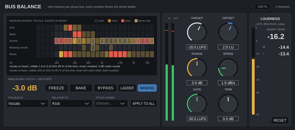The height and width of the screenshot is (130, 295).
Task: Click the 2.5k frequency axis label
Action: [x=120, y=63]
